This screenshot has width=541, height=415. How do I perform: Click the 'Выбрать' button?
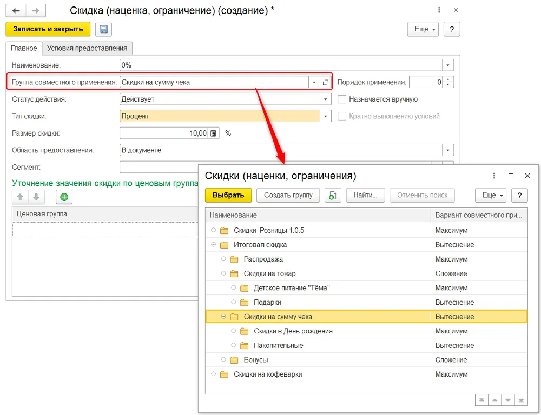[x=228, y=195]
